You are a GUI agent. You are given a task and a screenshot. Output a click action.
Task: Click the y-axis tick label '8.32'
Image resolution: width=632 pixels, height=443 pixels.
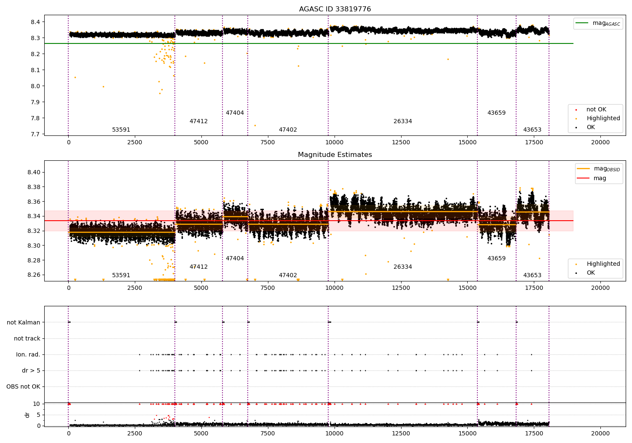[x=34, y=231]
